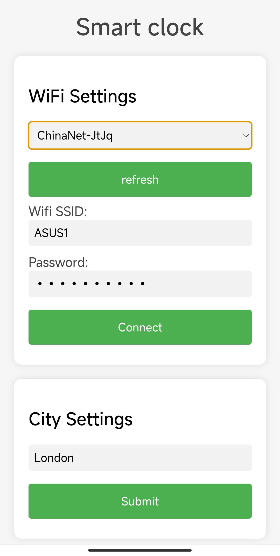Save London by pressing Submit

point(140,501)
